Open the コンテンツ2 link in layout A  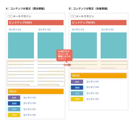coord(44,29)
